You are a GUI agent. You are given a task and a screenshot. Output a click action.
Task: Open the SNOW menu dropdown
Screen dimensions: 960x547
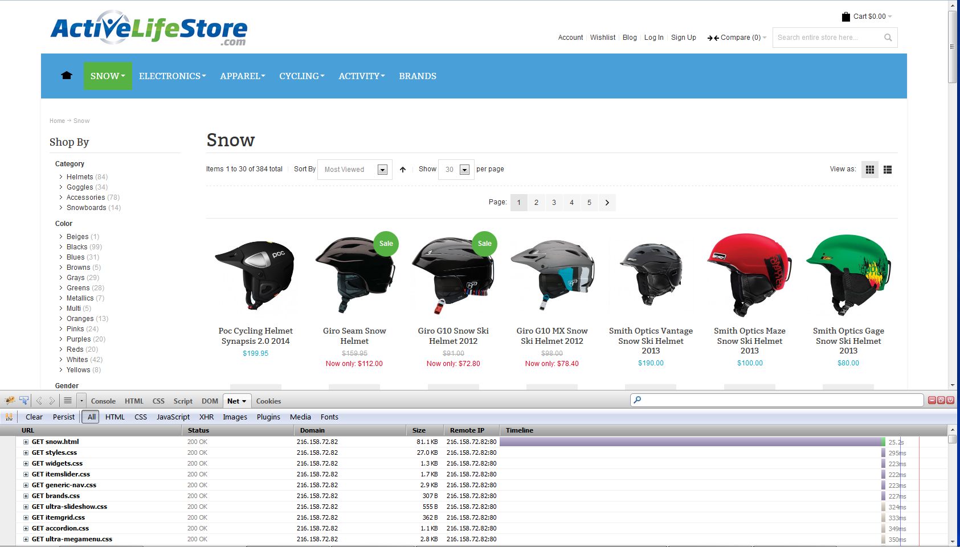click(108, 76)
